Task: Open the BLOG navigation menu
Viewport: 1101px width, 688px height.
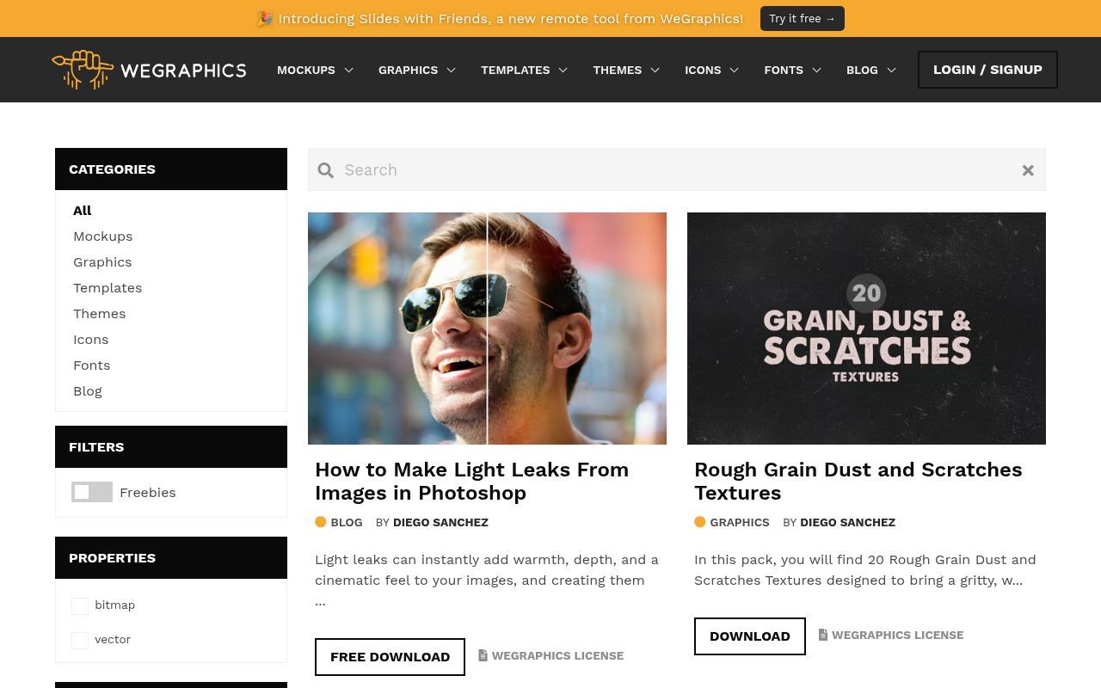Action: (862, 70)
